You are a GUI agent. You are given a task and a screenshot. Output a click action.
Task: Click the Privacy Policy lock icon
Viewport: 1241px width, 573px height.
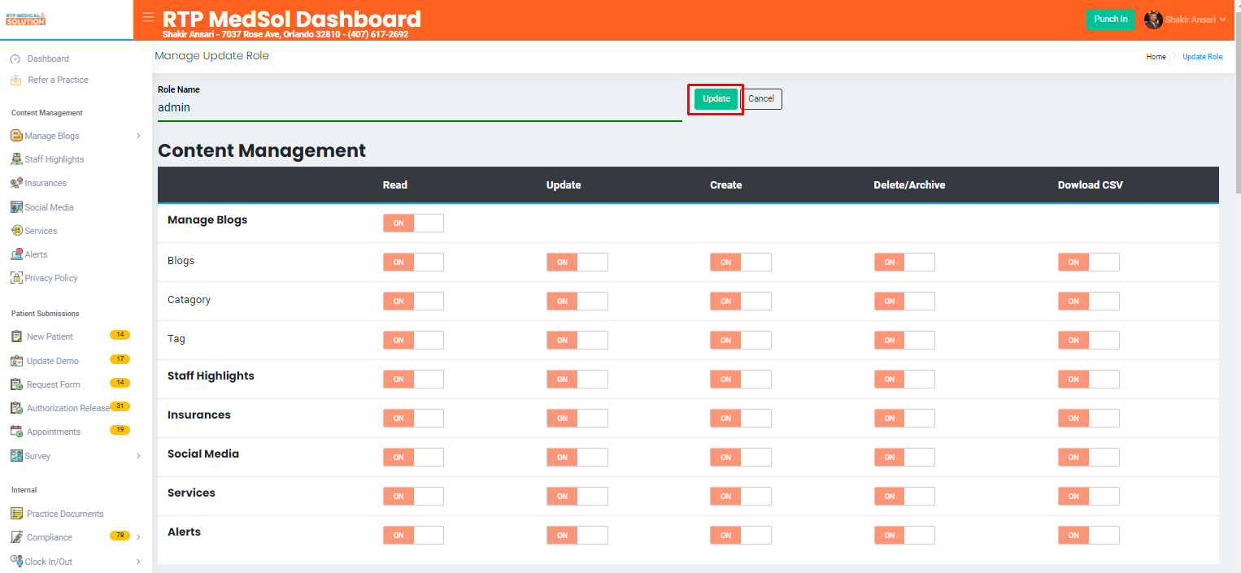[x=16, y=278]
